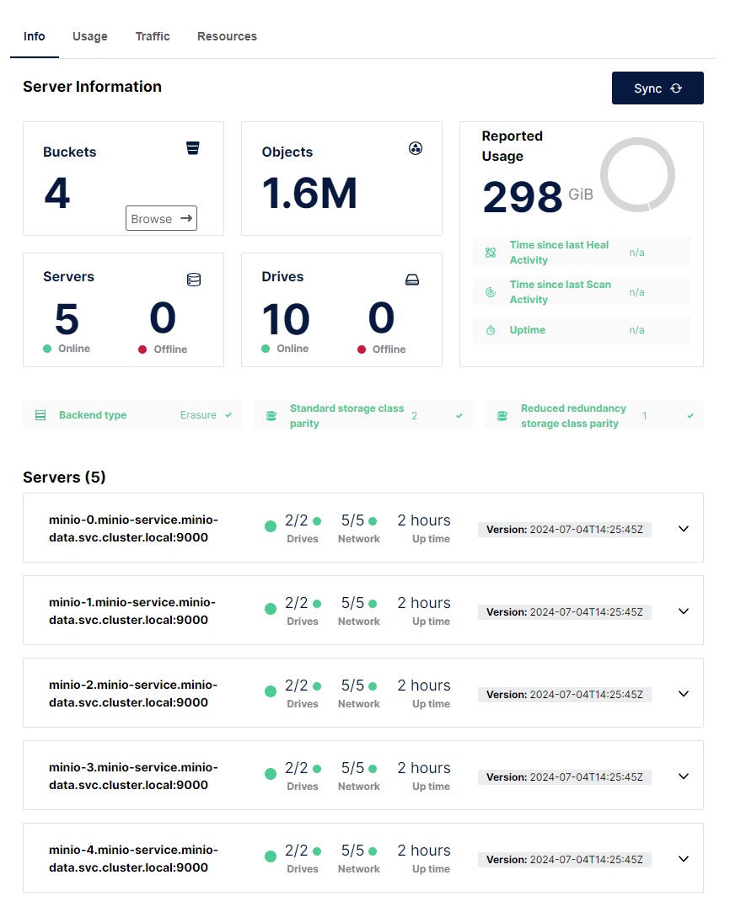Screen dimensions: 730x907
Task: Click the Buckets card bucket icon
Action: [193, 148]
